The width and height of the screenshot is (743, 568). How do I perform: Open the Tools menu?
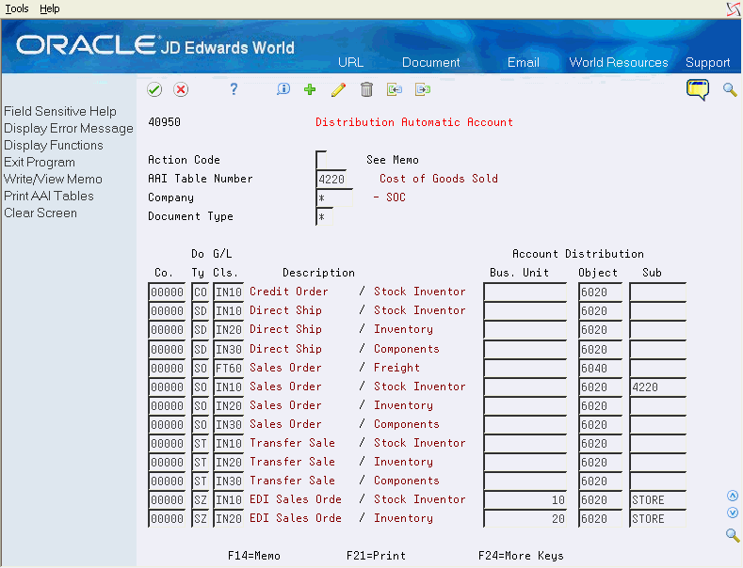tap(17, 8)
